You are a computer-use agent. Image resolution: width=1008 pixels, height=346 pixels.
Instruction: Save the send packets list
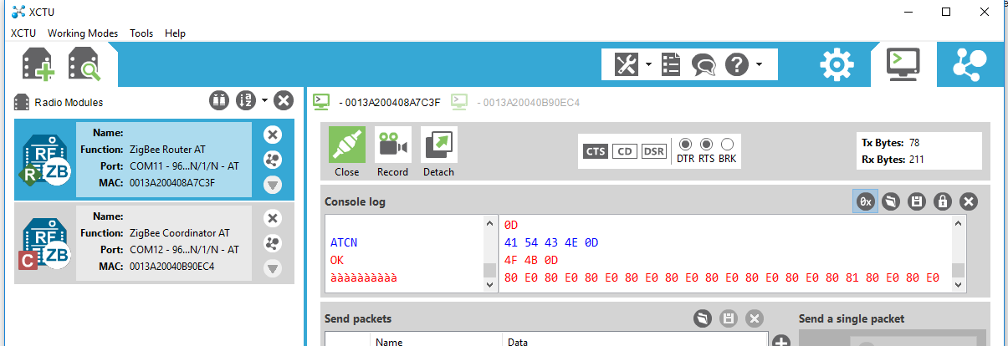click(729, 318)
